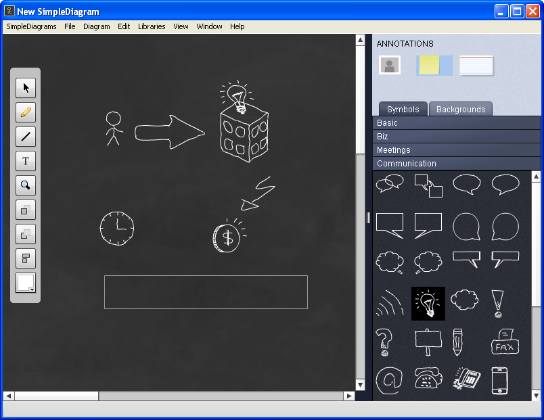
Task: Choose the highlighted lightbulb symbol
Action: [428, 304]
